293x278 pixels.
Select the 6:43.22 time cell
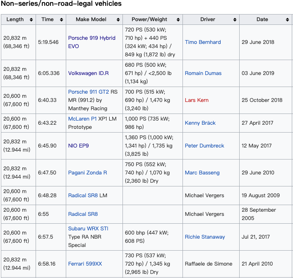tap(51, 123)
